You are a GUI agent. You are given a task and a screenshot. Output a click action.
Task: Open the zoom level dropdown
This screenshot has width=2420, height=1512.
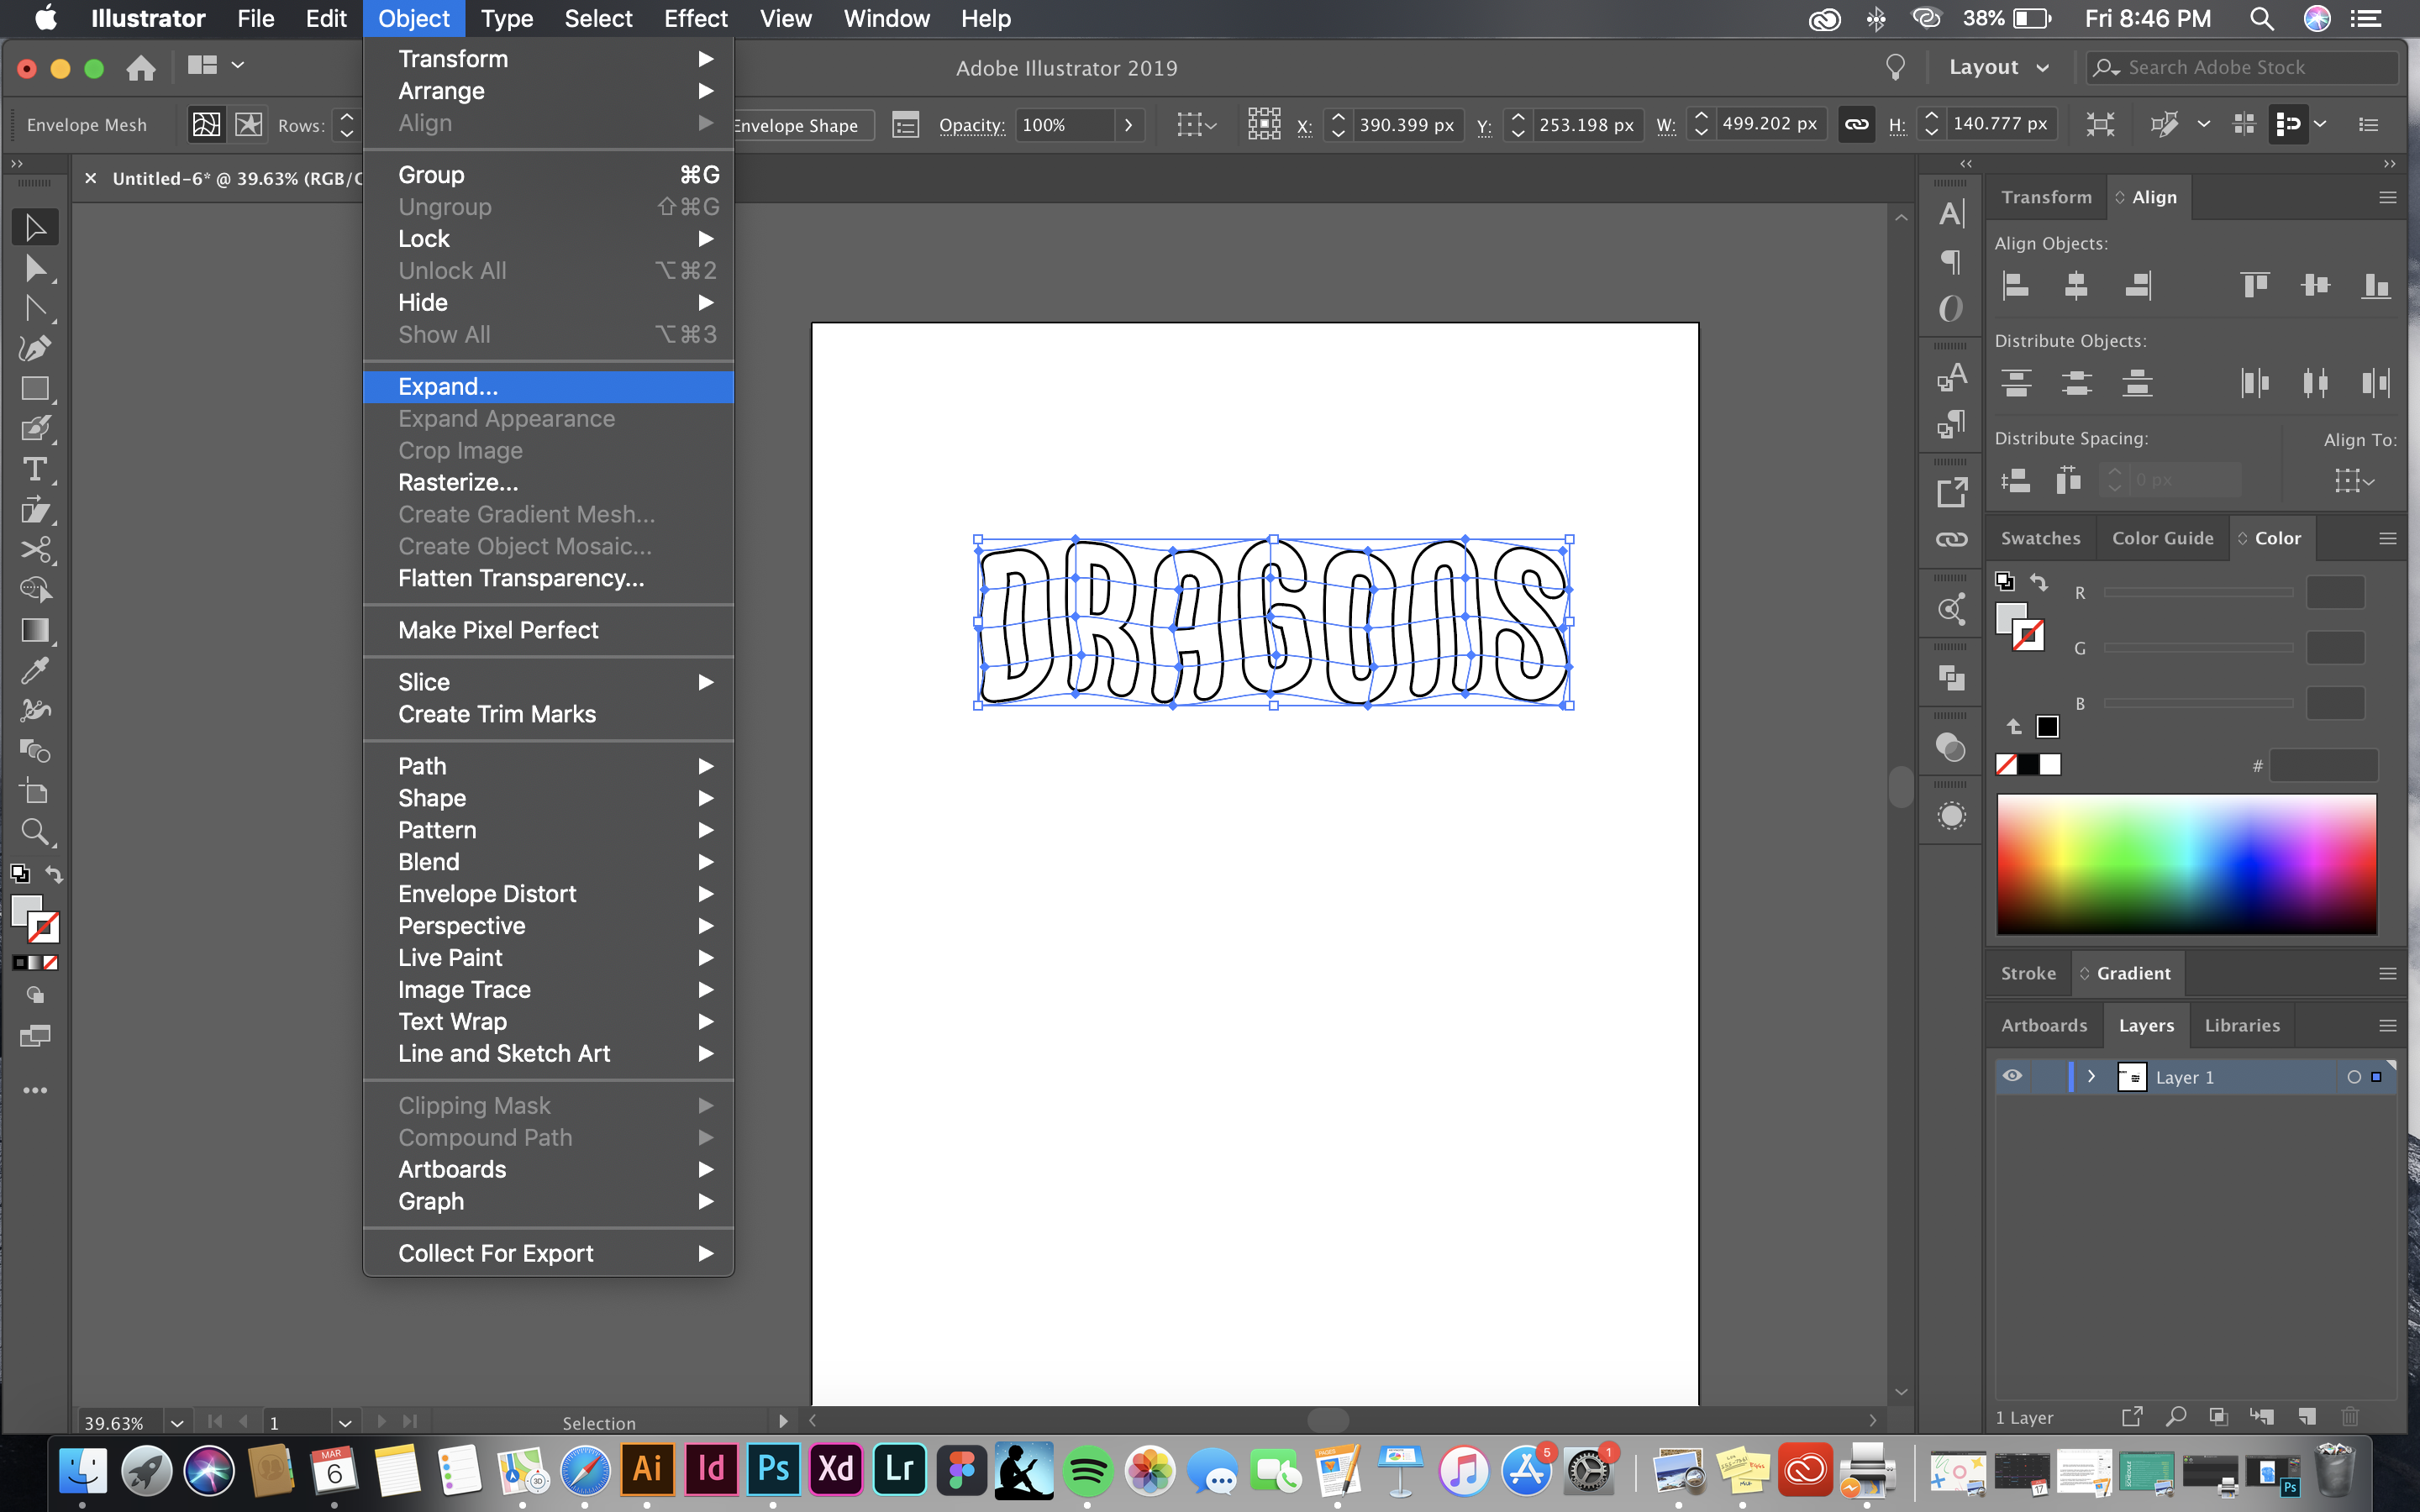pyautogui.click(x=177, y=1422)
